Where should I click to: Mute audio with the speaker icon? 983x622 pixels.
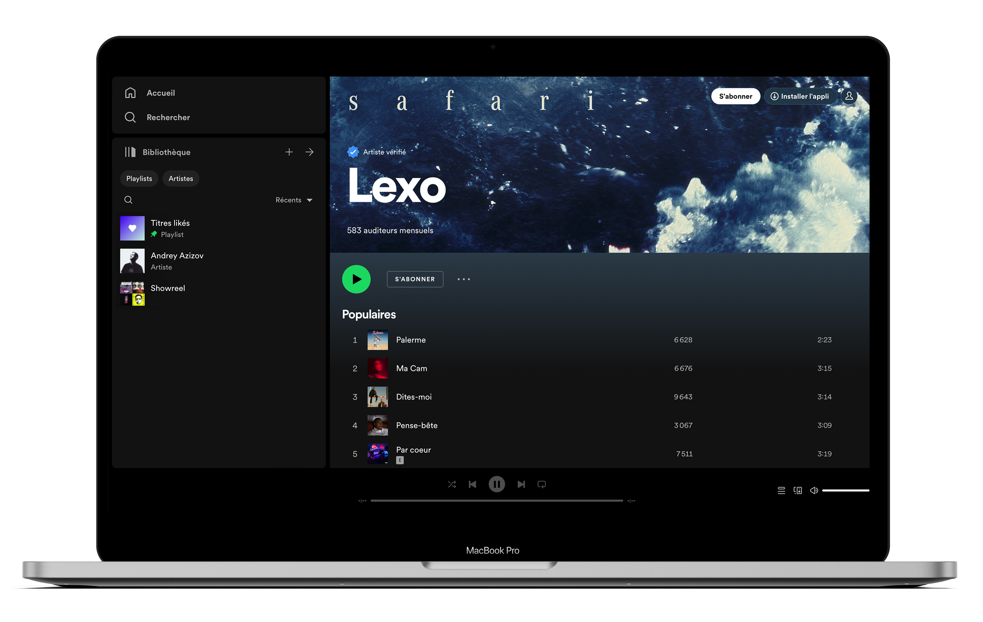coord(814,490)
